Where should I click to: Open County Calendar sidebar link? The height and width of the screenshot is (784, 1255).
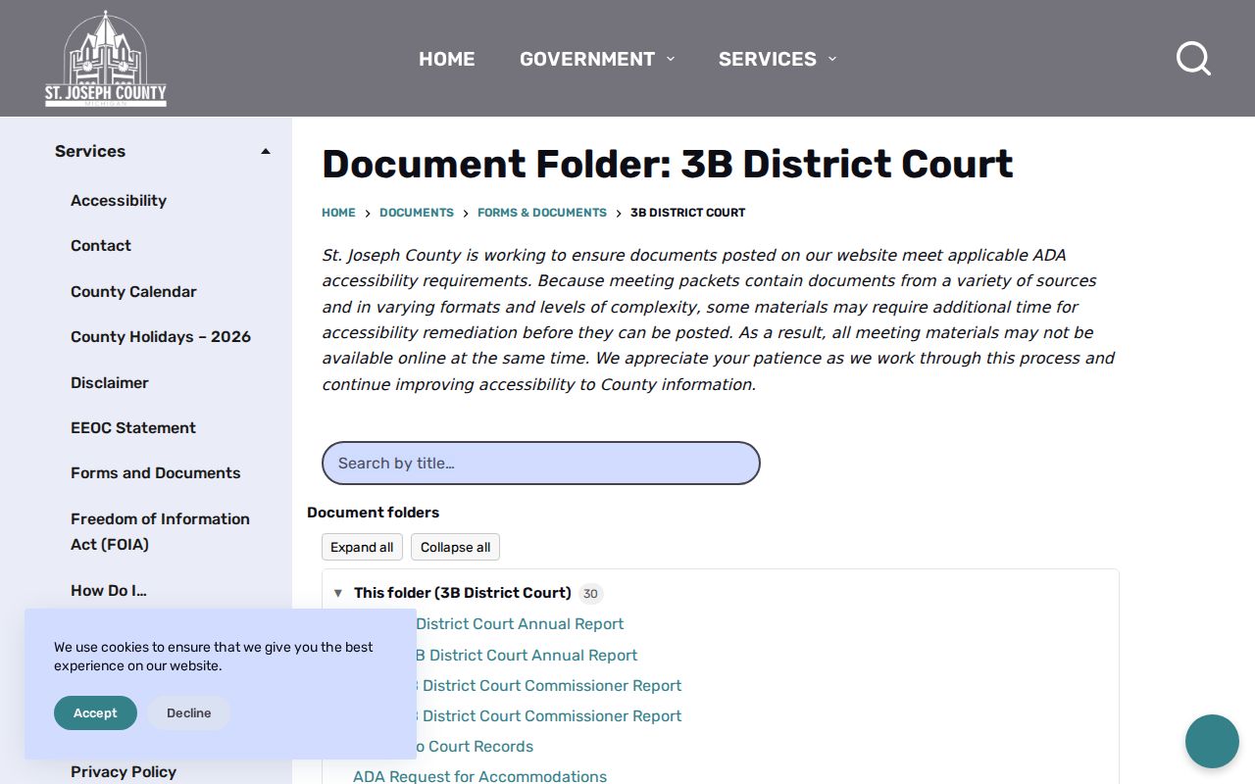pos(133,292)
